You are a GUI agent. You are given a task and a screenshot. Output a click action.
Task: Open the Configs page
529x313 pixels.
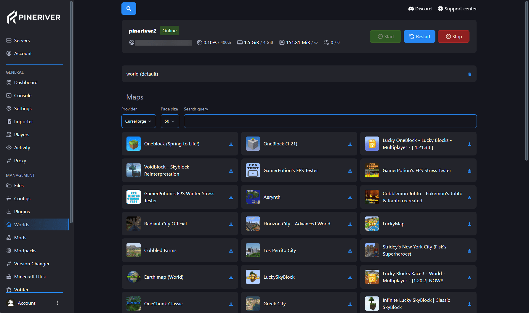tap(18, 198)
